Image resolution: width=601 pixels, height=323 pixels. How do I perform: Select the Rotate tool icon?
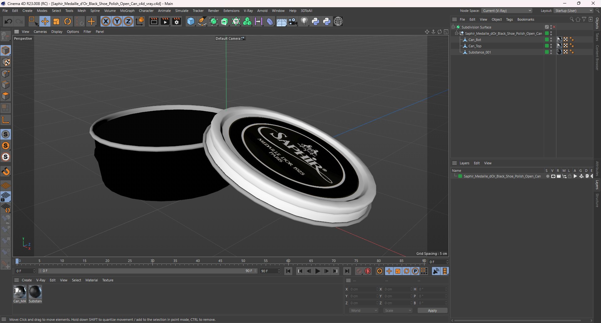[x=68, y=21]
